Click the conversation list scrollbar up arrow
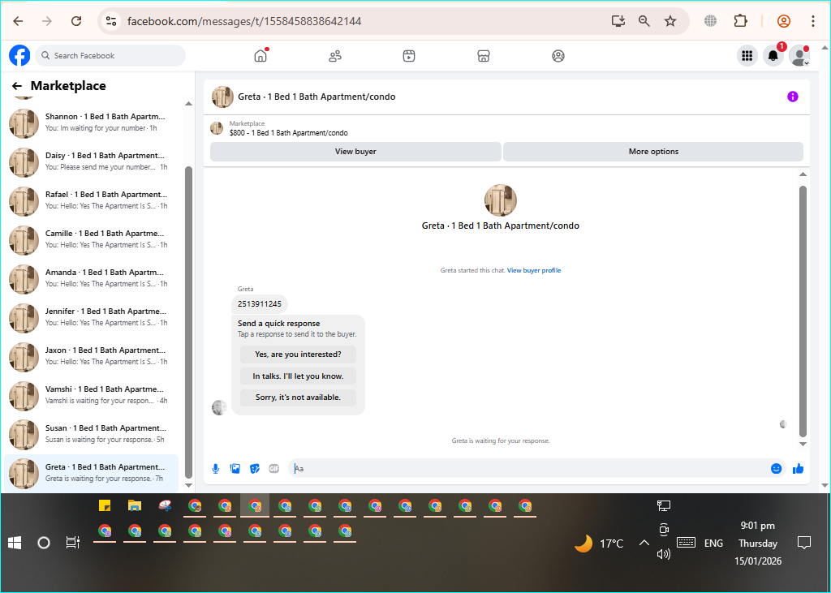This screenshot has width=831, height=593. [188, 104]
